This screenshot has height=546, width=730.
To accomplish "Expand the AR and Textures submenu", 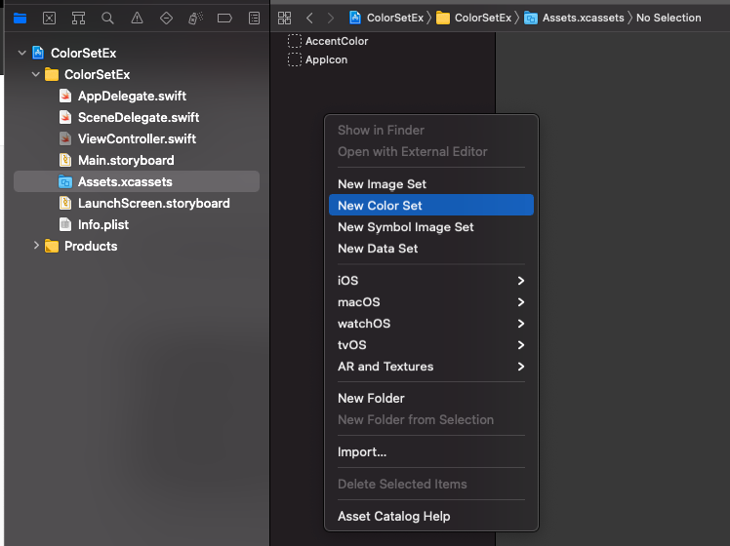I will pos(431,366).
